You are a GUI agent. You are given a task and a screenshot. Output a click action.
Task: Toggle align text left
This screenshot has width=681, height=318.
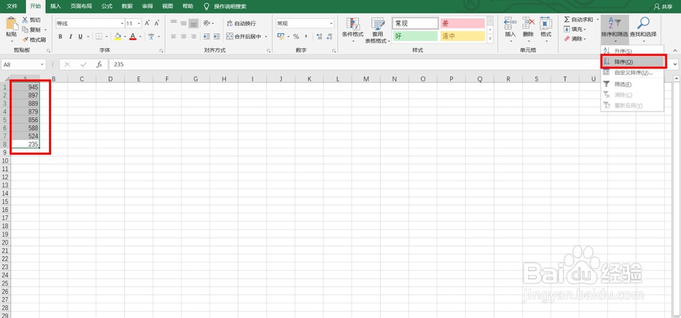(x=174, y=37)
